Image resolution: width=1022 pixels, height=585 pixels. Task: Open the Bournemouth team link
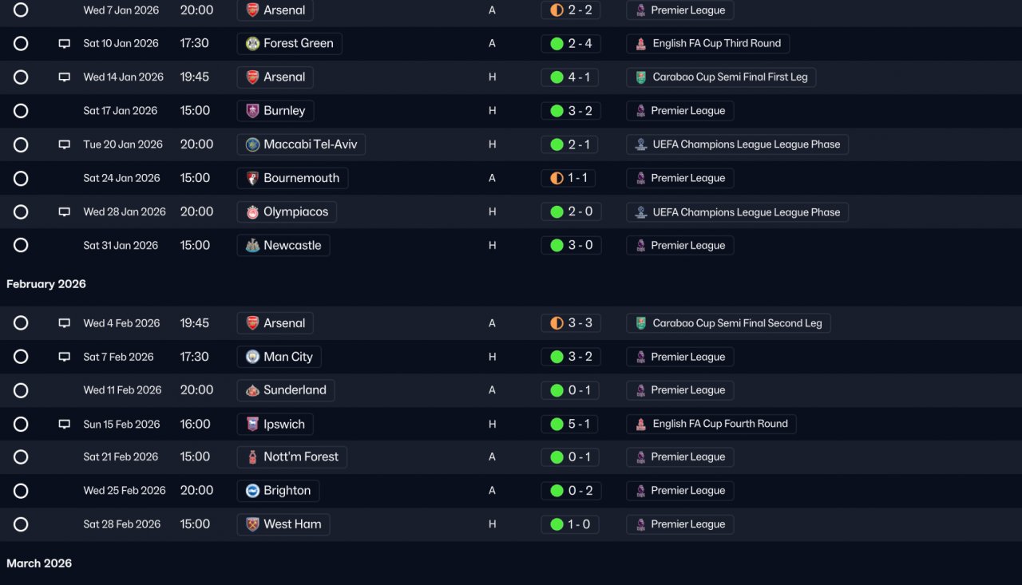(292, 178)
